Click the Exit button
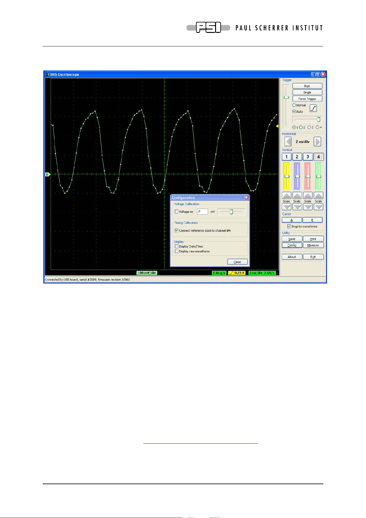This screenshot has height=518, width=366. click(x=313, y=257)
